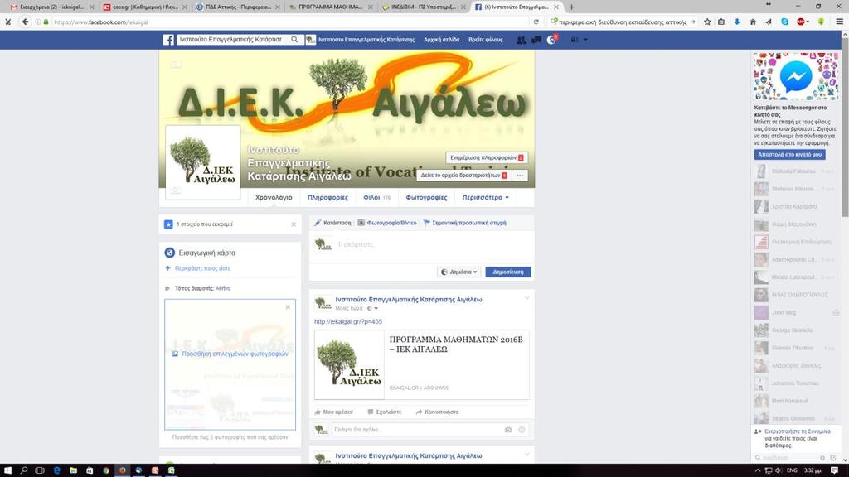The image size is (849, 477).
Task: Open the http://iekaigal.gr/?p=455 link
Action: pos(348,321)
